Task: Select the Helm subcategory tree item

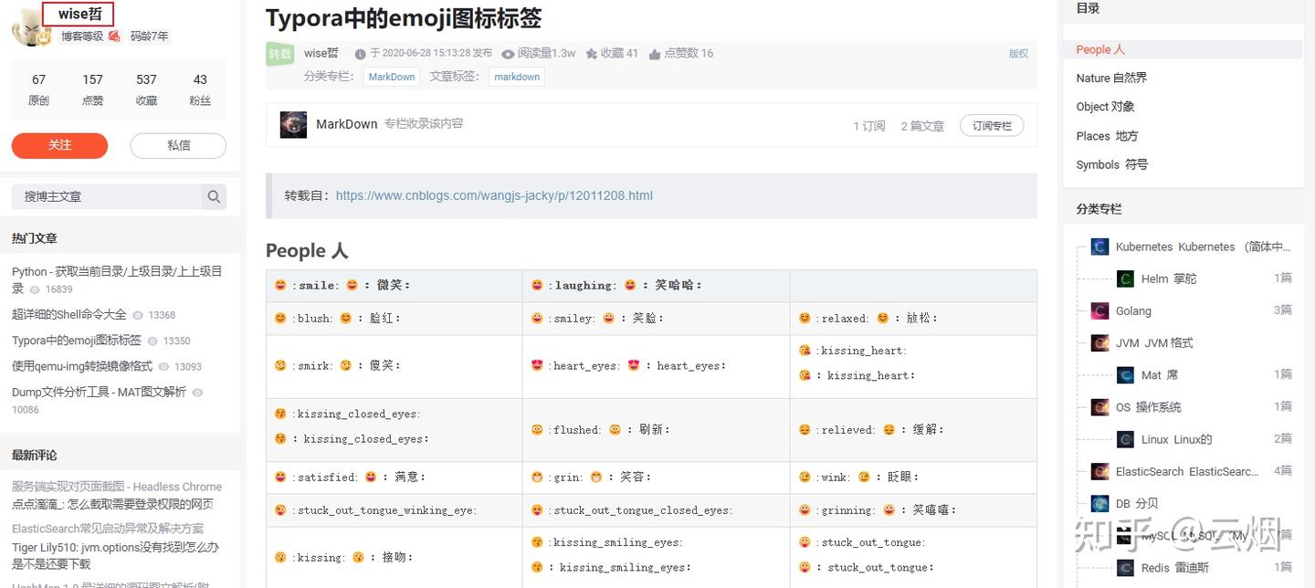Action: pyautogui.click(x=1168, y=279)
